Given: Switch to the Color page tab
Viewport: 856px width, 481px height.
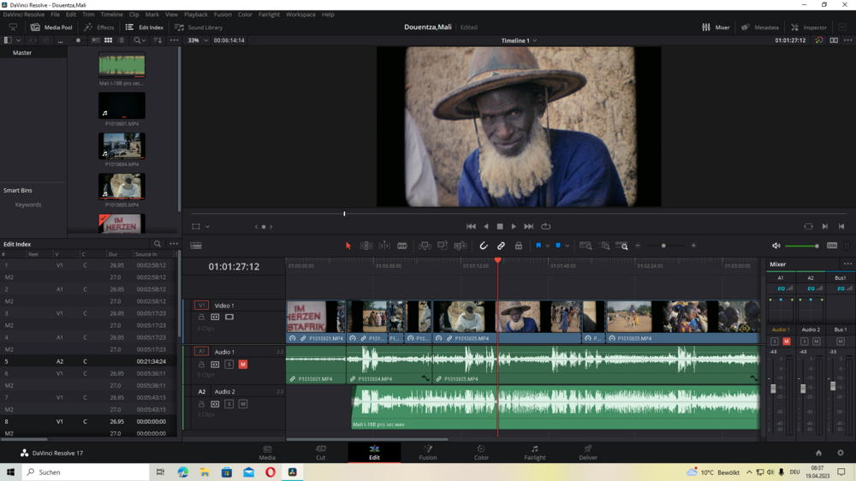Looking at the screenshot, I should (481, 452).
